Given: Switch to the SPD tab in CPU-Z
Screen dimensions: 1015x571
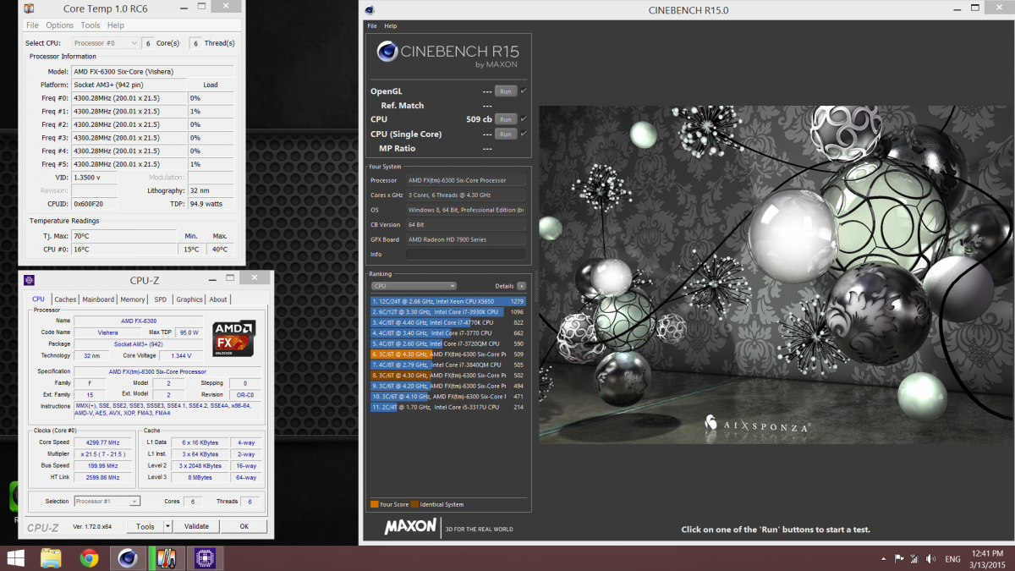Looking at the screenshot, I should coord(161,299).
